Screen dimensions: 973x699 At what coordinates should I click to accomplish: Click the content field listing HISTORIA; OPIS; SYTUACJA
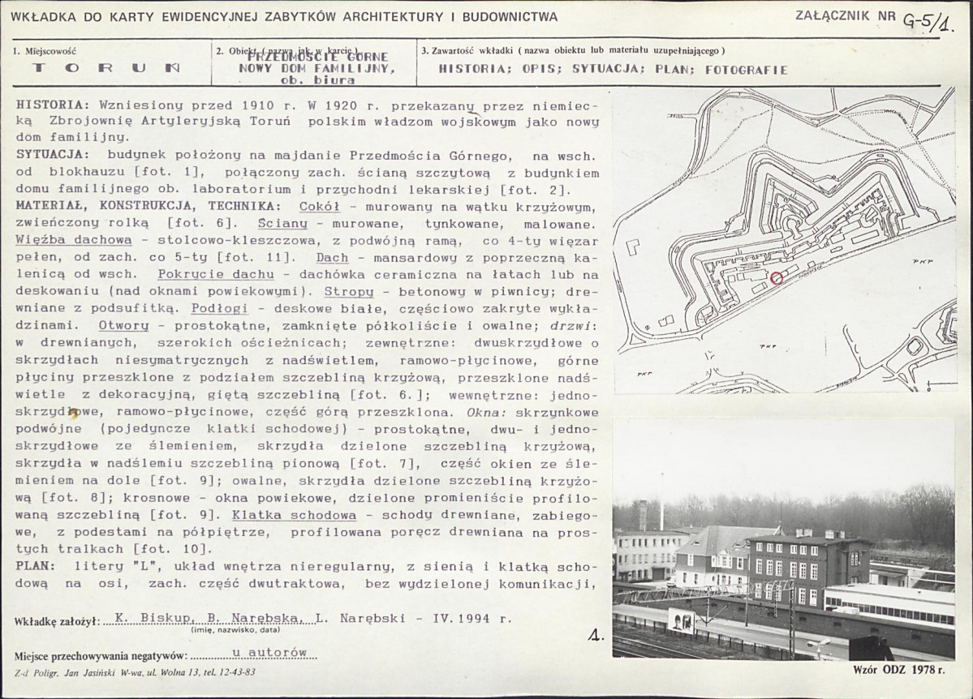pos(613,69)
